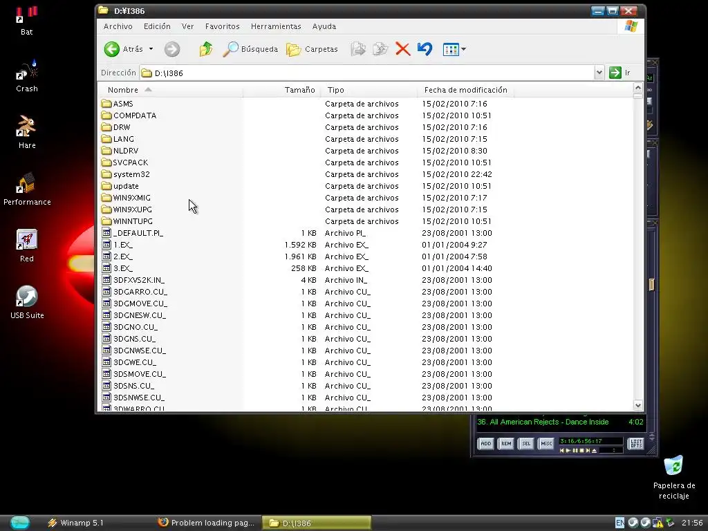Click the Hare desktop shortcut
This screenshot has height=531, width=708.
[x=27, y=133]
